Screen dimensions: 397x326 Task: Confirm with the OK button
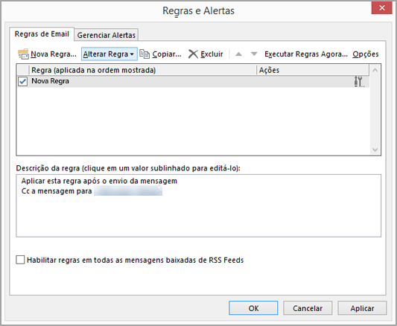click(x=253, y=308)
